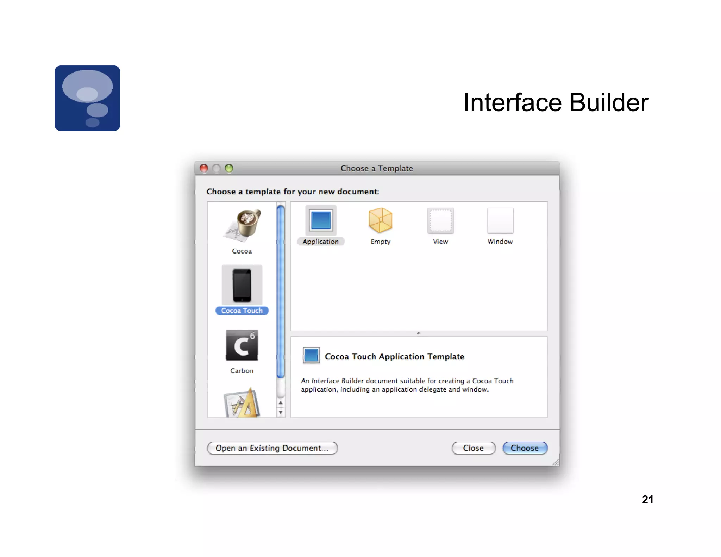The height and width of the screenshot is (557, 721).
Task: Choose the Window template icon
Action: (500, 221)
